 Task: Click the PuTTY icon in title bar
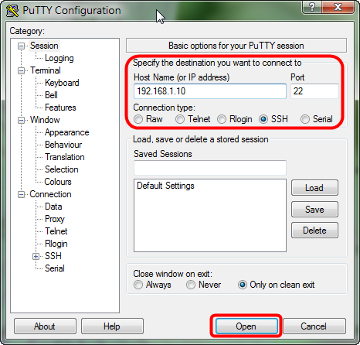(12, 11)
